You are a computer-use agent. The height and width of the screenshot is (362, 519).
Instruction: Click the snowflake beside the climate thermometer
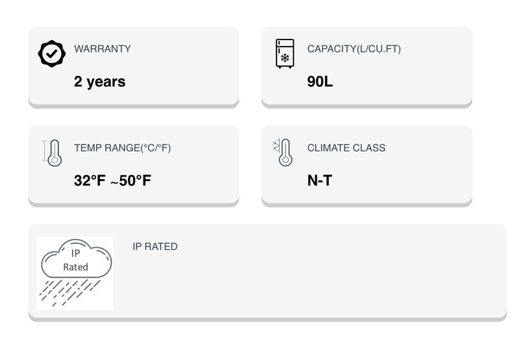pyautogui.click(x=276, y=144)
